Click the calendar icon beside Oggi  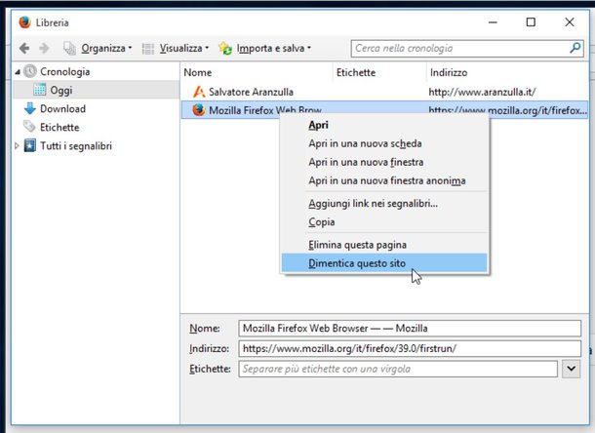click(40, 90)
